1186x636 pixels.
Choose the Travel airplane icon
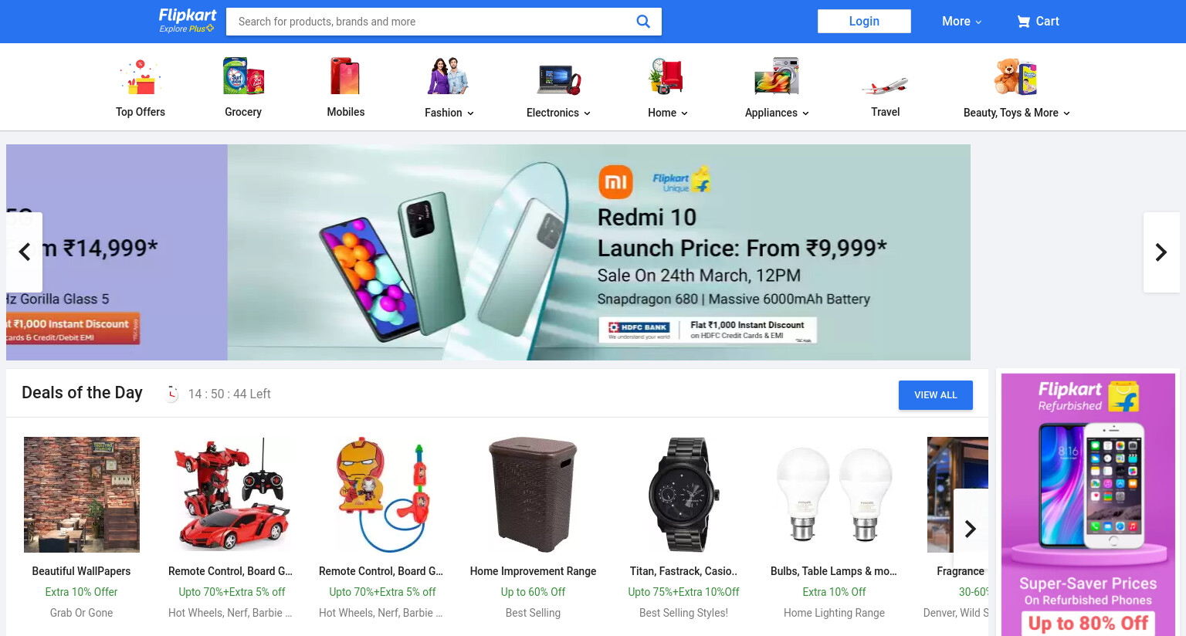(x=885, y=85)
